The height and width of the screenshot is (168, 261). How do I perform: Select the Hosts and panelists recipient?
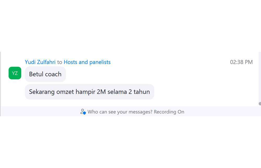87,62
